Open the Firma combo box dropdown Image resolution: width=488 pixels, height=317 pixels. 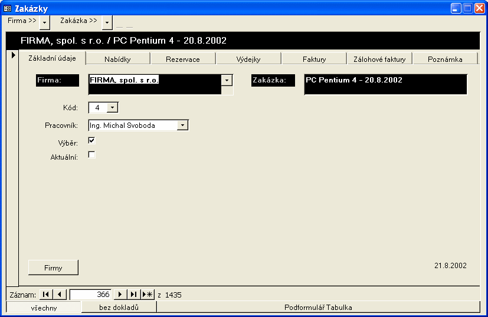point(227,81)
